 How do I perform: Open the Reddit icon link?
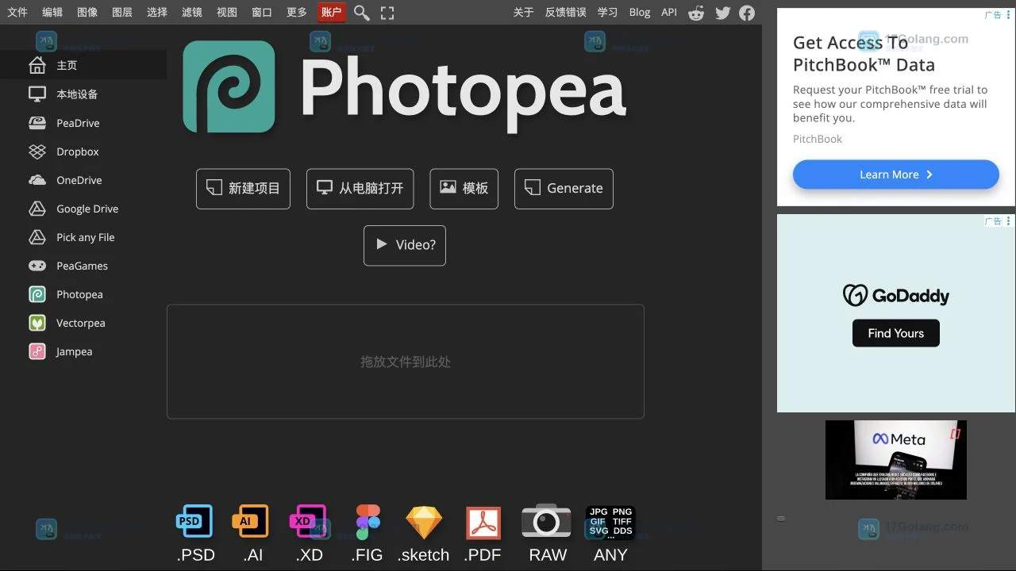tap(696, 13)
